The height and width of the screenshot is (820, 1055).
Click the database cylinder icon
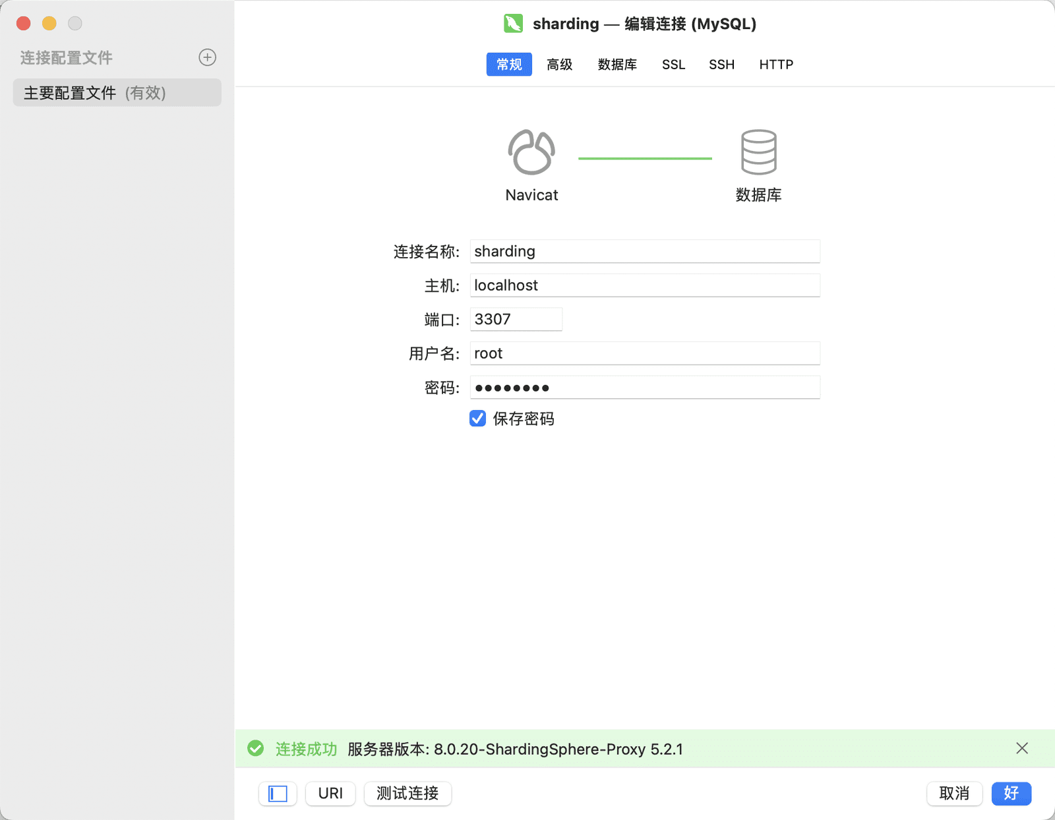pos(759,152)
